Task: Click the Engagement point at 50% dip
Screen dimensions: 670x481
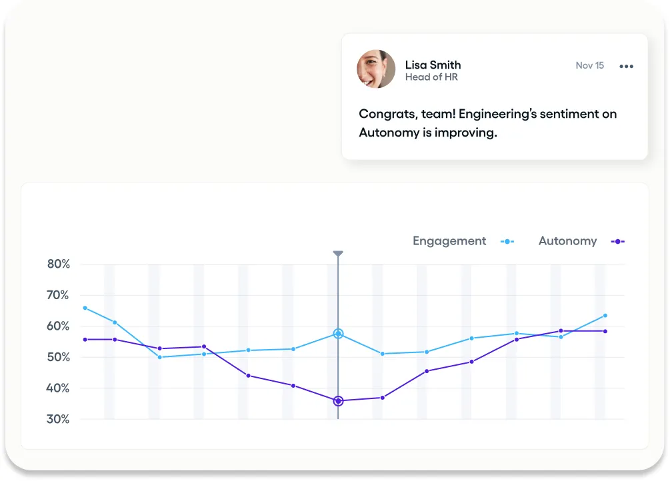Action: pos(159,357)
